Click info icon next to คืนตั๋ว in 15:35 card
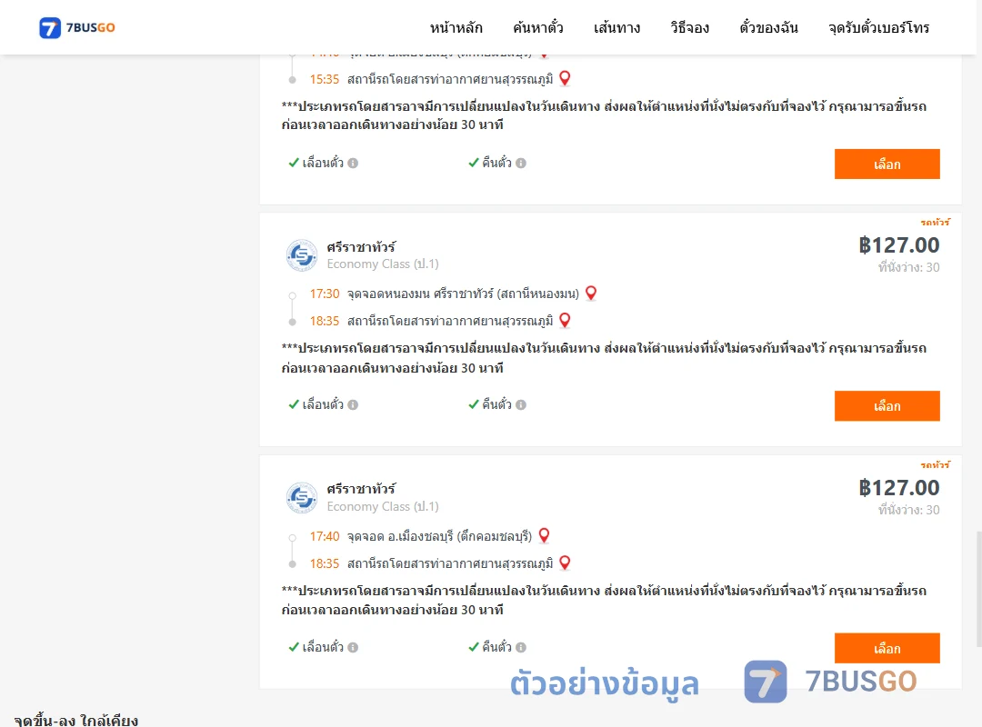 click(x=521, y=163)
